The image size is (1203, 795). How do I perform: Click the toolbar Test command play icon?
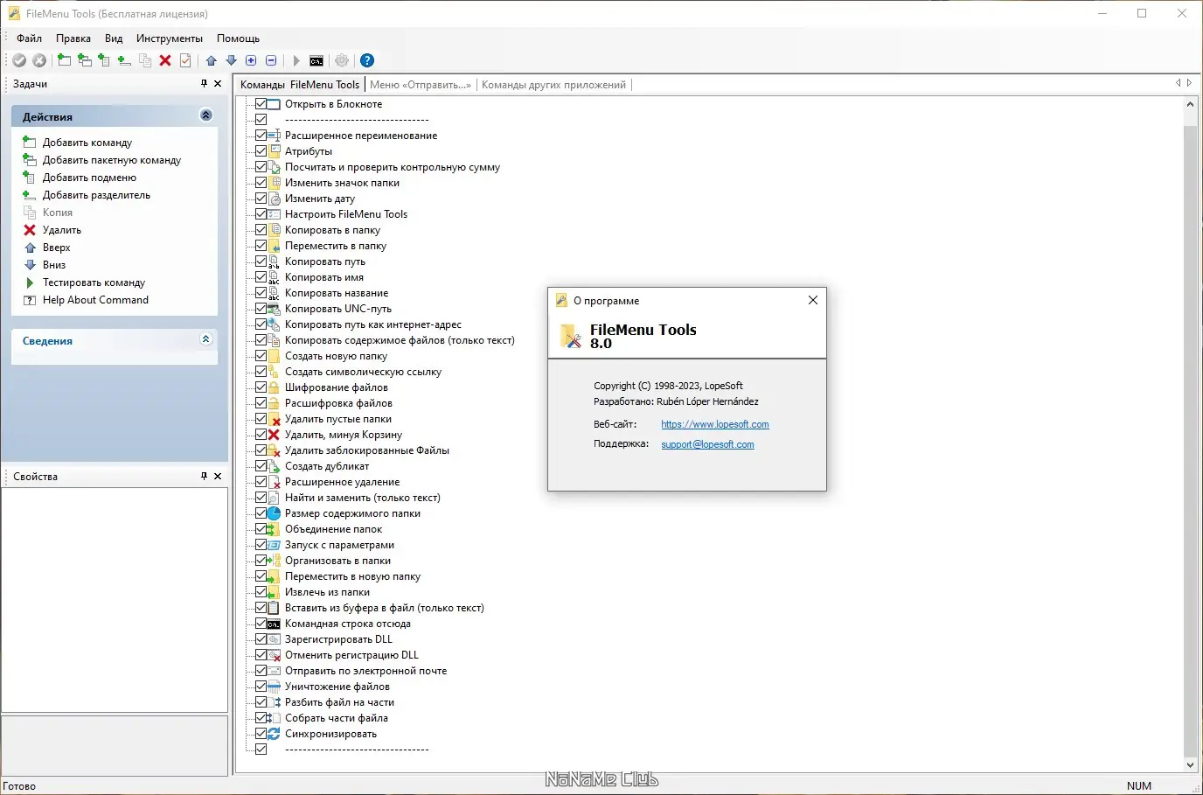[x=296, y=60]
